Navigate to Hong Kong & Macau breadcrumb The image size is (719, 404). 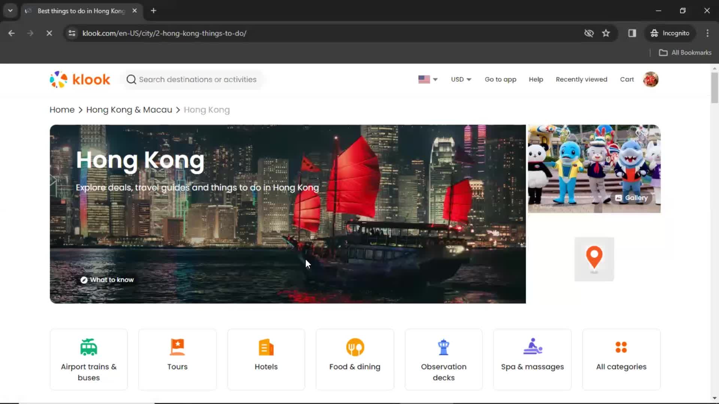(x=129, y=110)
